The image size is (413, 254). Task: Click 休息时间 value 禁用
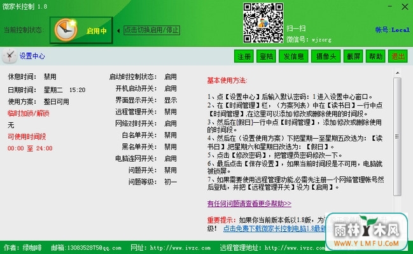(x=50, y=76)
